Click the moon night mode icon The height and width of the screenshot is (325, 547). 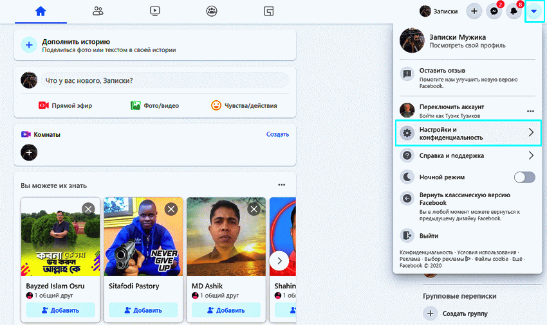(407, 177)
